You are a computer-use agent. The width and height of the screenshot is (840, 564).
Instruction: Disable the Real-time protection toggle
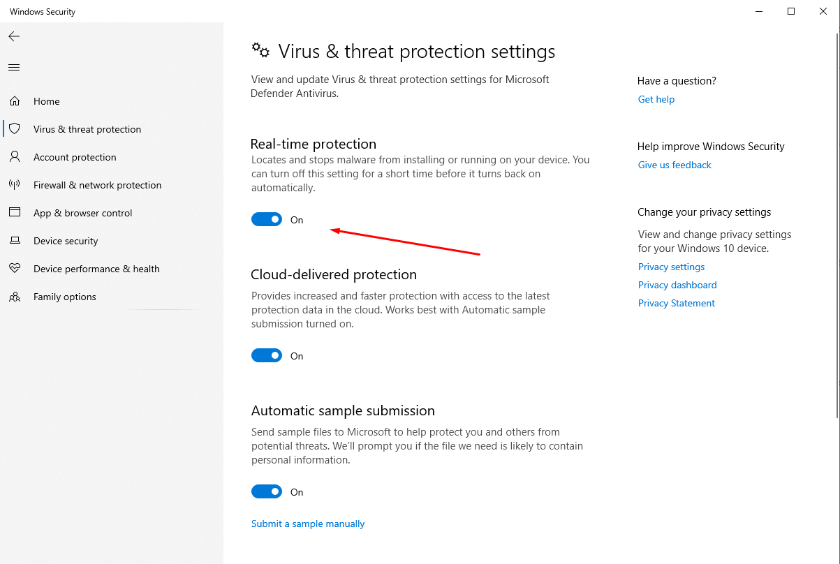tap(266, 218)
